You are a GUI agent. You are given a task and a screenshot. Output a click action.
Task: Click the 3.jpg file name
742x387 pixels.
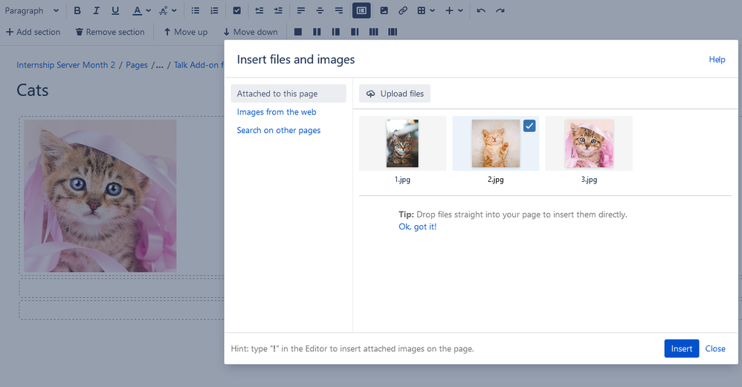pyautogui.click(x=589, y=180)
